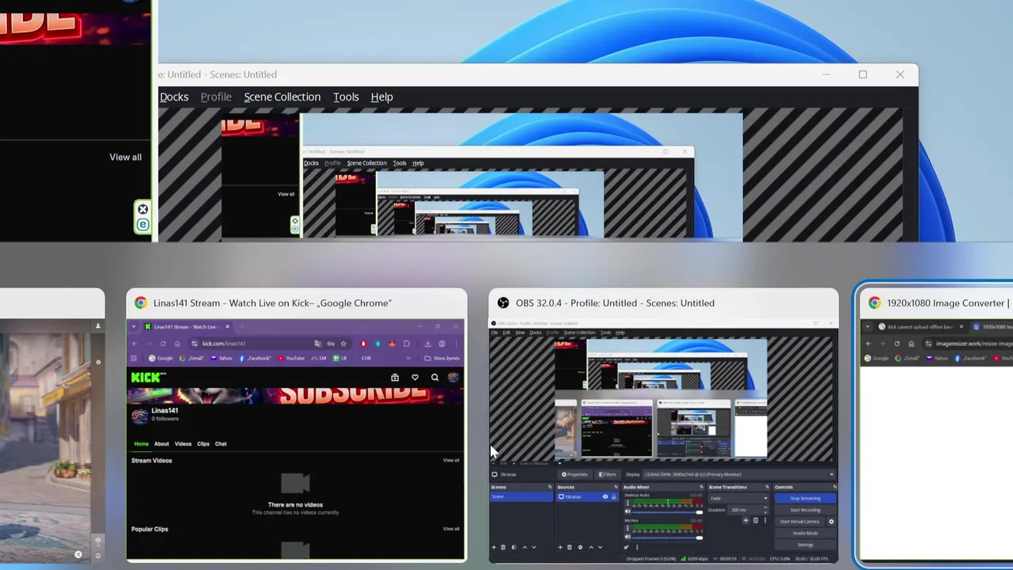The height and width of the screenshot is (570, 1013).
Task: Mute Desktop Audio via its speaker icon
Action: 628,511
